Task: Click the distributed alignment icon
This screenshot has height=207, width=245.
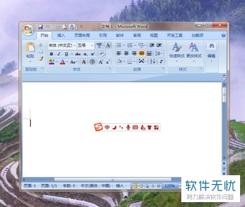Action: point(149,53)
